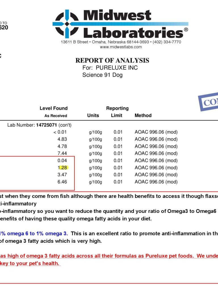Click the highlighted 1.28 value
The width and height of the screenshot is (218, 290).
[x=62, y=168]
